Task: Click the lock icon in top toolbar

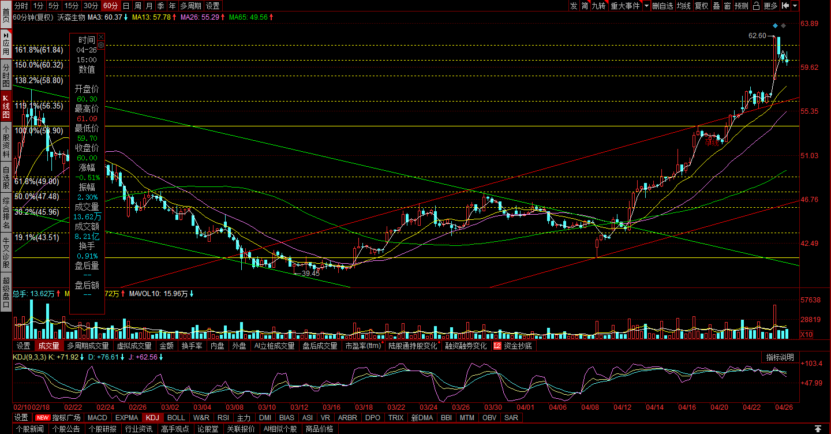Action: 757,6
